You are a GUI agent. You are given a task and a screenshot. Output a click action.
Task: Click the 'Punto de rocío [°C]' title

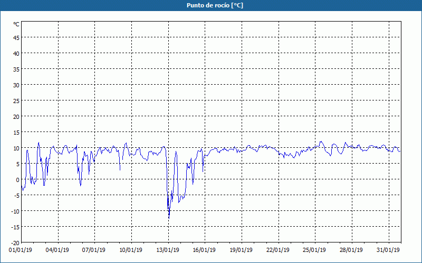point(215,5)
